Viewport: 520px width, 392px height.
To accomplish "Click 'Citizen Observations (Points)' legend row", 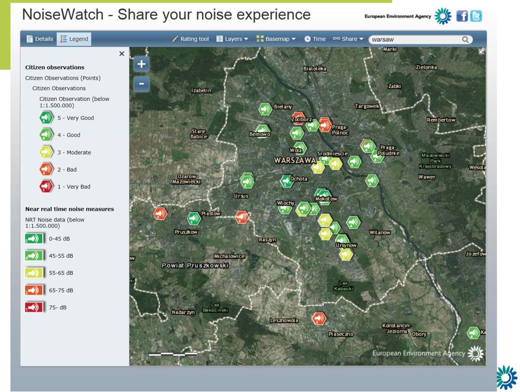I will pos(63,78).
